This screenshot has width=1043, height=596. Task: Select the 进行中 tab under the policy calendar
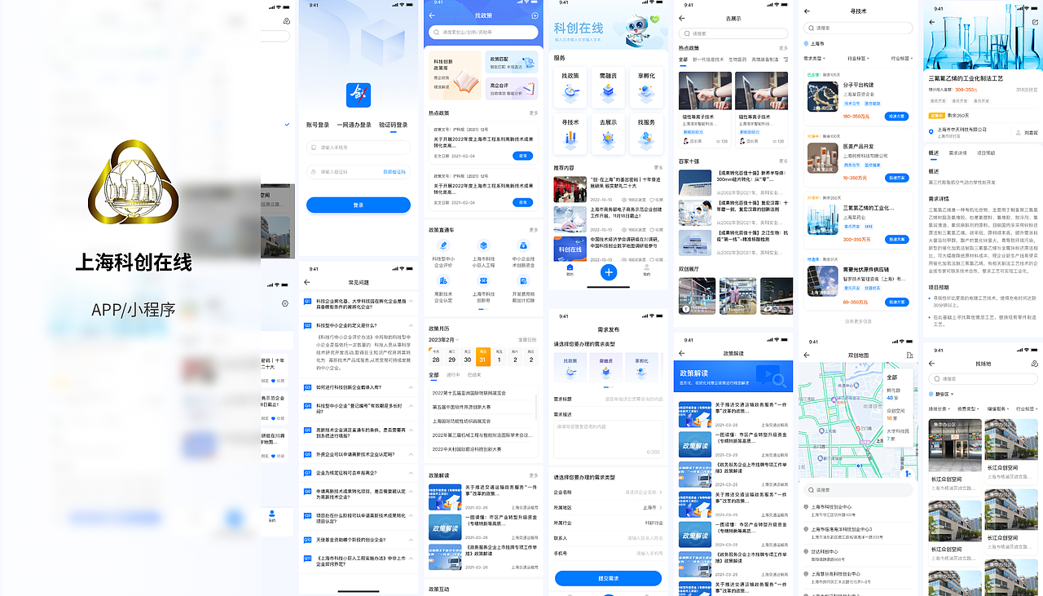[x=453, y=376]
